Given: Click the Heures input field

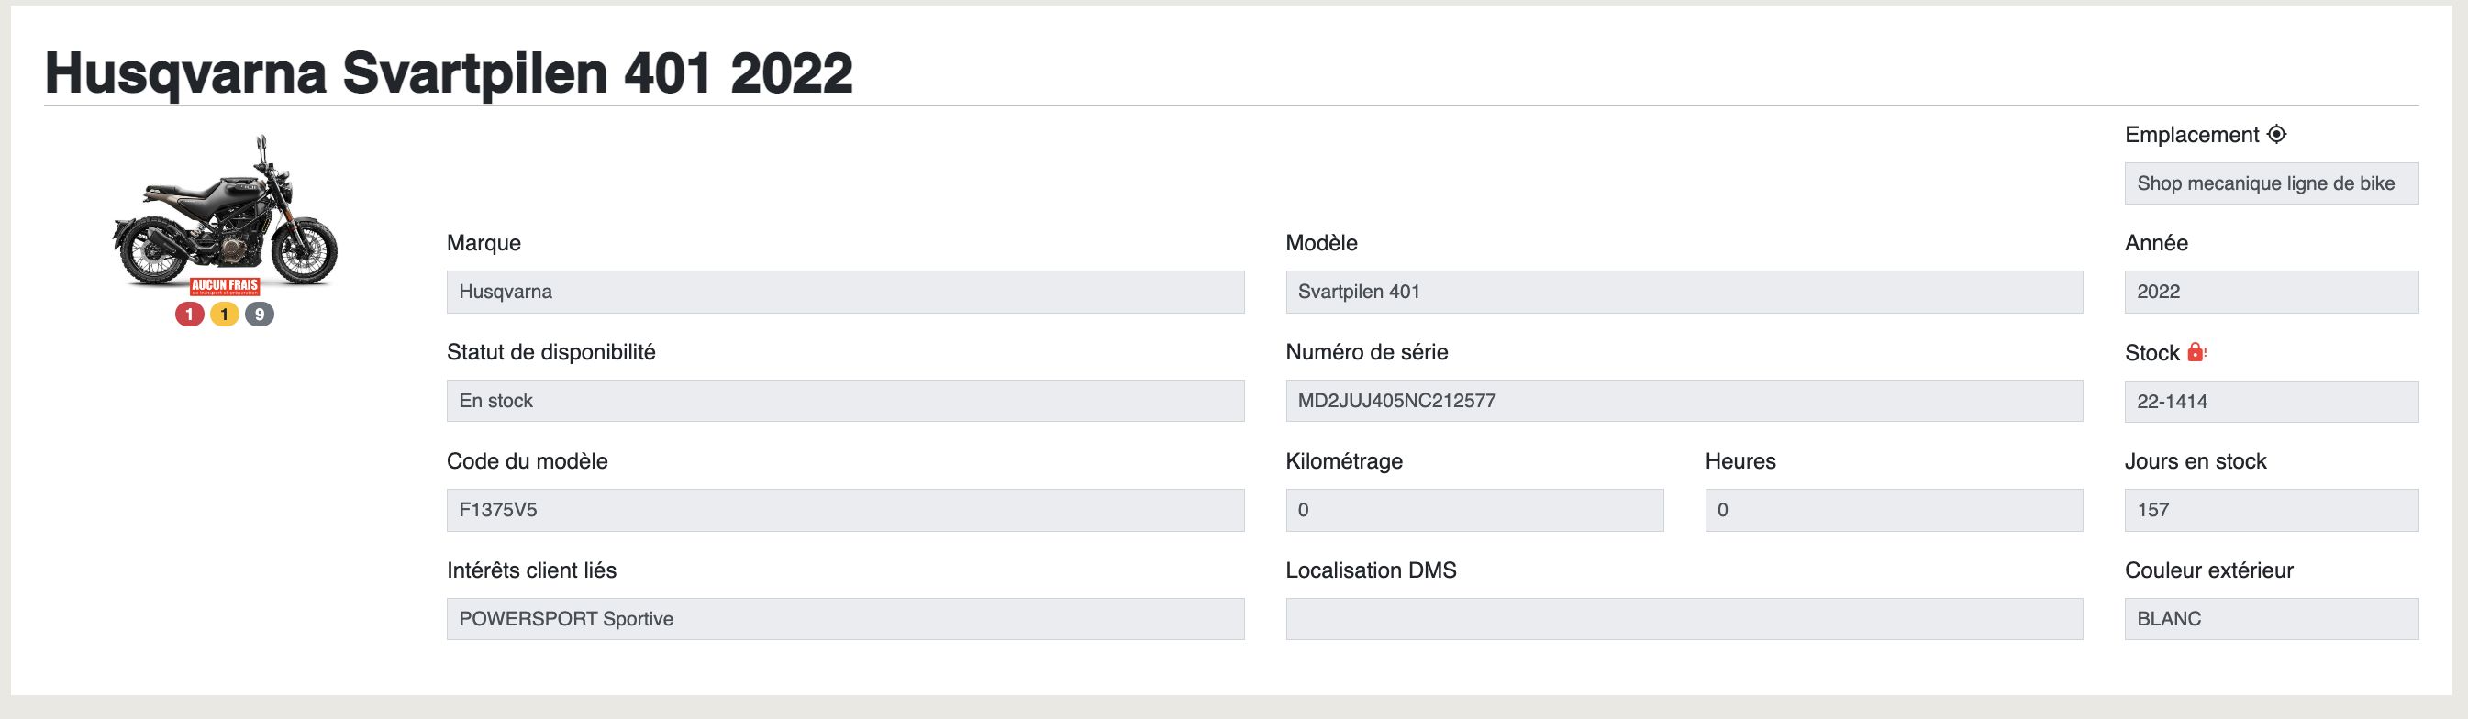Looking at the screenshot, I should coord(1893,510).
